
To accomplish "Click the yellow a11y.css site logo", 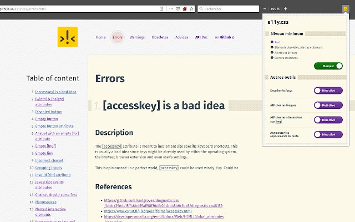I will point(68,37).
